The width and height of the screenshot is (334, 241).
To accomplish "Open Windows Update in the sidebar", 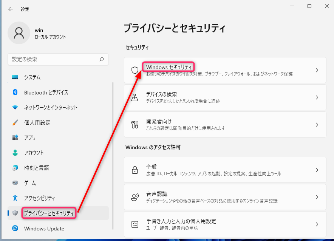I will (58, 228).
